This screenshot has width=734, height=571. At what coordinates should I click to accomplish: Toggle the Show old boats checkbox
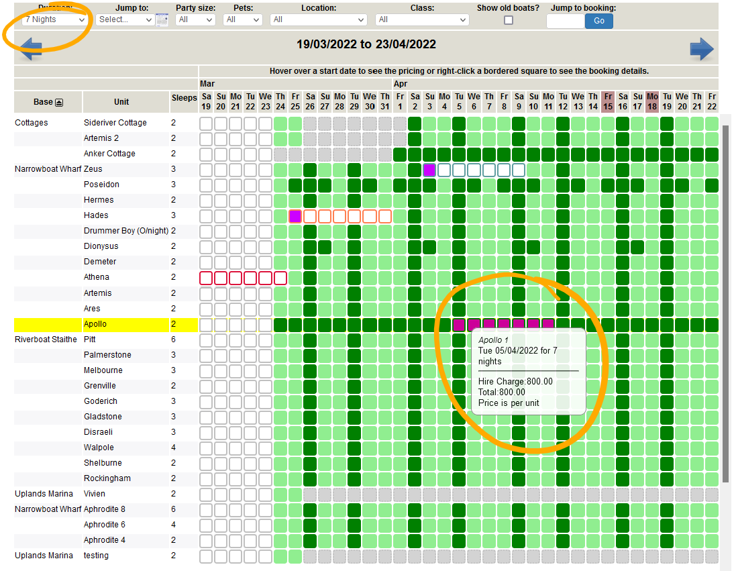tap(509, 20)
